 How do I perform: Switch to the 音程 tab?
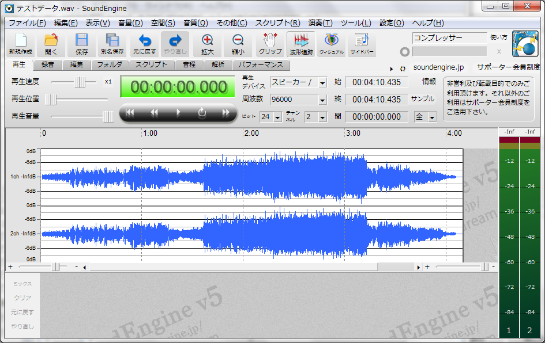tap(189, 65)
